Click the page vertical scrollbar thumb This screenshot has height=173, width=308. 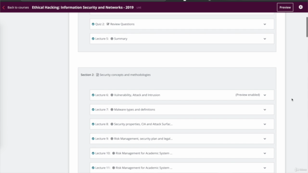point(307,27)
